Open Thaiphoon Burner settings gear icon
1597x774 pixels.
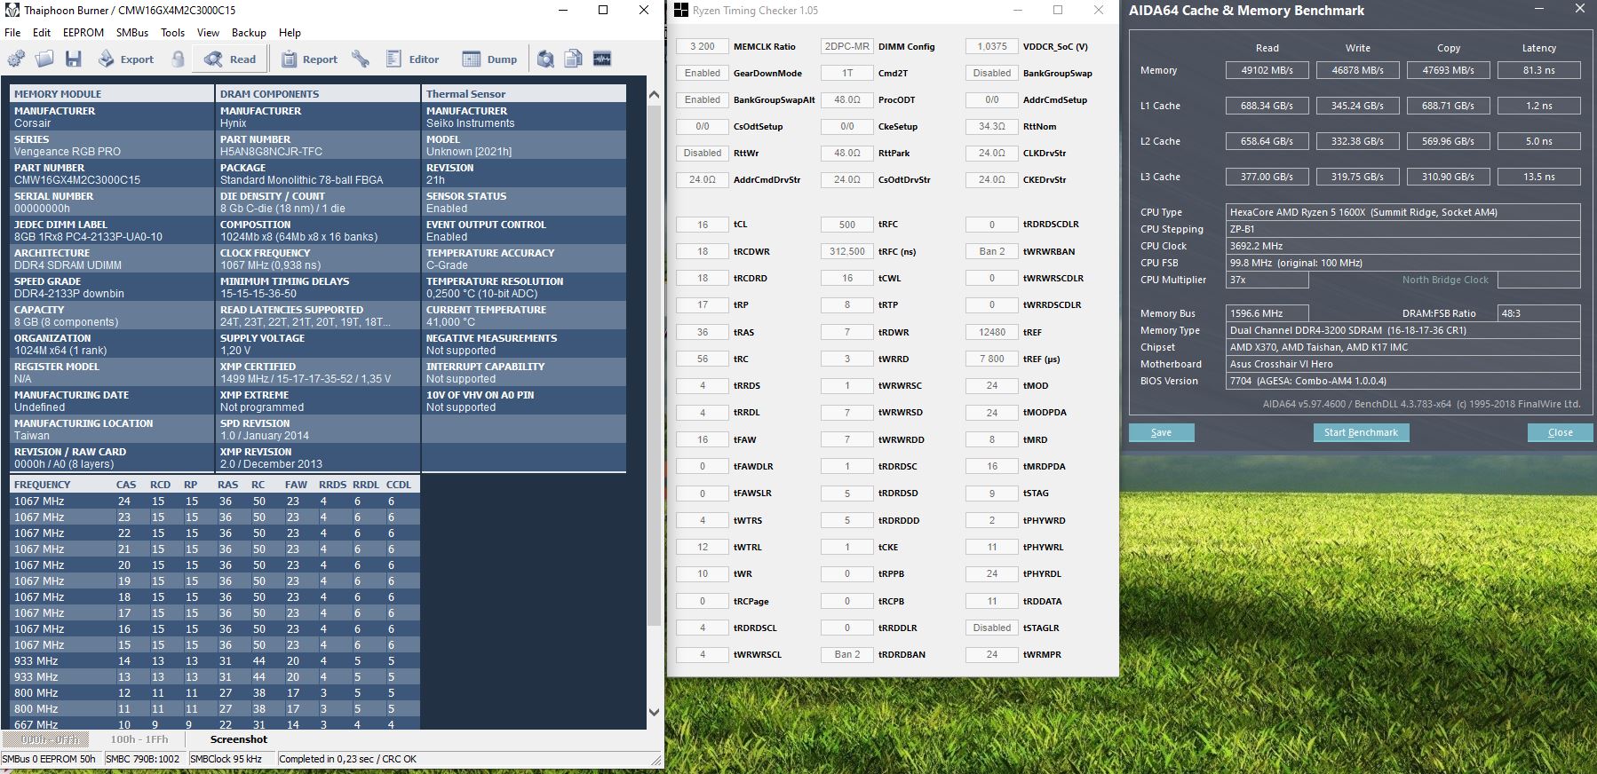tap(16, 59)
